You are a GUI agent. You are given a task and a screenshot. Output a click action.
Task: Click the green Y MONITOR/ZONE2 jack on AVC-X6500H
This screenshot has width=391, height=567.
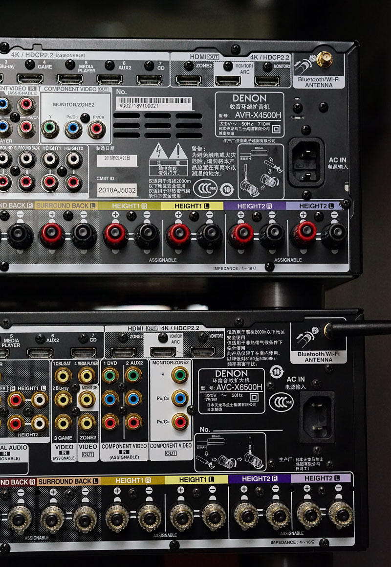tap(180, 375)
